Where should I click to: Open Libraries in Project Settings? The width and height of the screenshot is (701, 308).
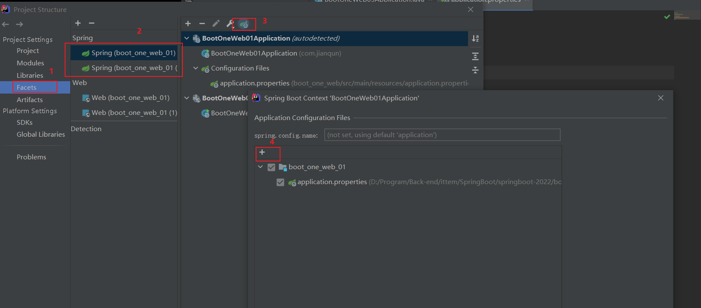30,75
